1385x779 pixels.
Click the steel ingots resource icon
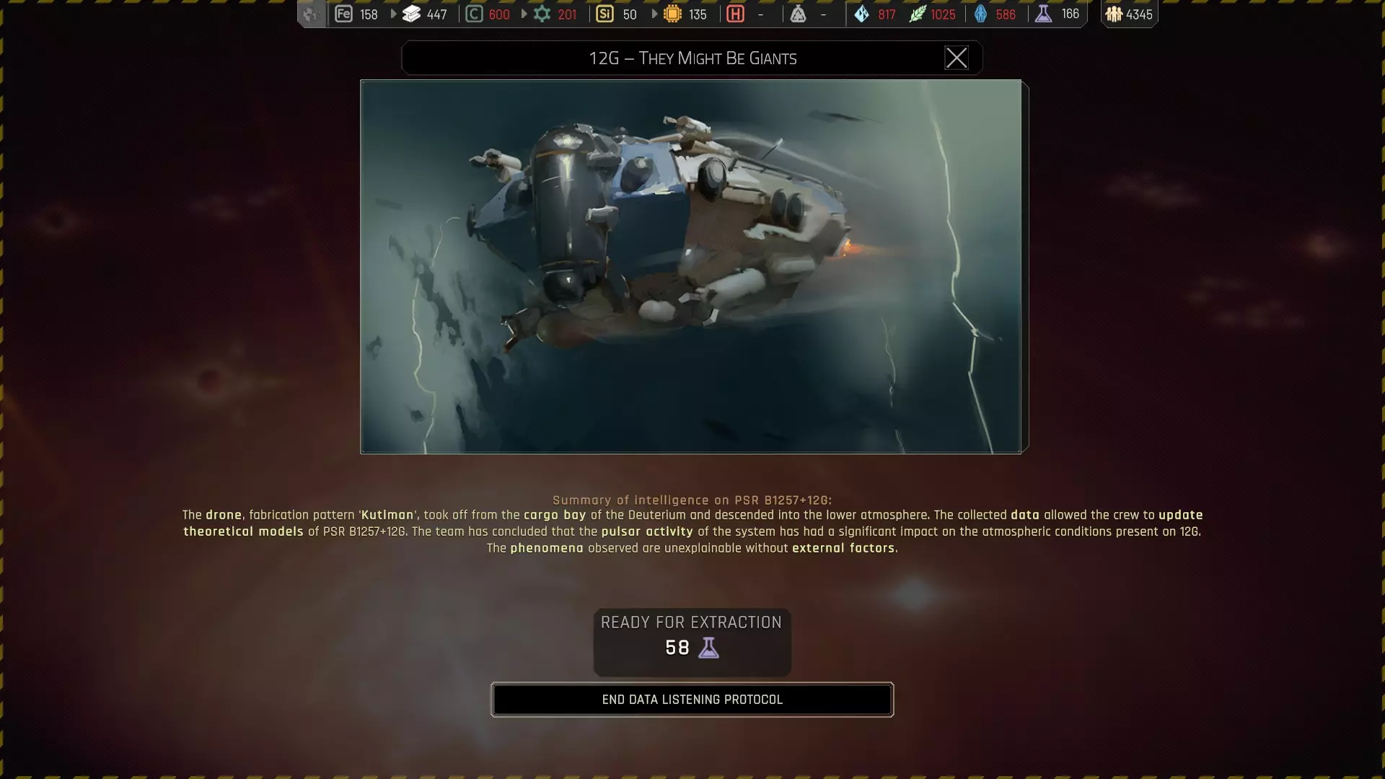411,14
